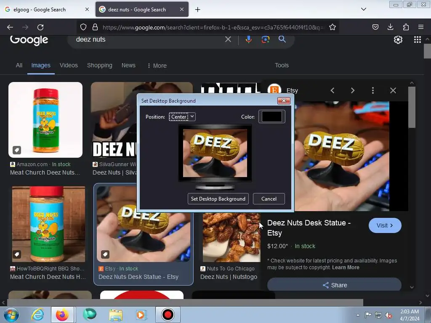Click the Google logo
This screenshot has height=323, width=431.
pyautogui.click(x=29, y=40)
